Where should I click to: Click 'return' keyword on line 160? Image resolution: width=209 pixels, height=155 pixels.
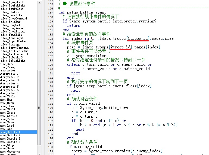[x=74, y=25]
